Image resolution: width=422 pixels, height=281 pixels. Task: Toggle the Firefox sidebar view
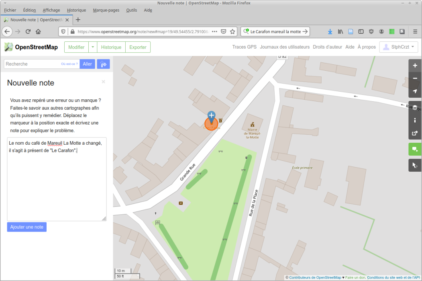coord(361,31)
